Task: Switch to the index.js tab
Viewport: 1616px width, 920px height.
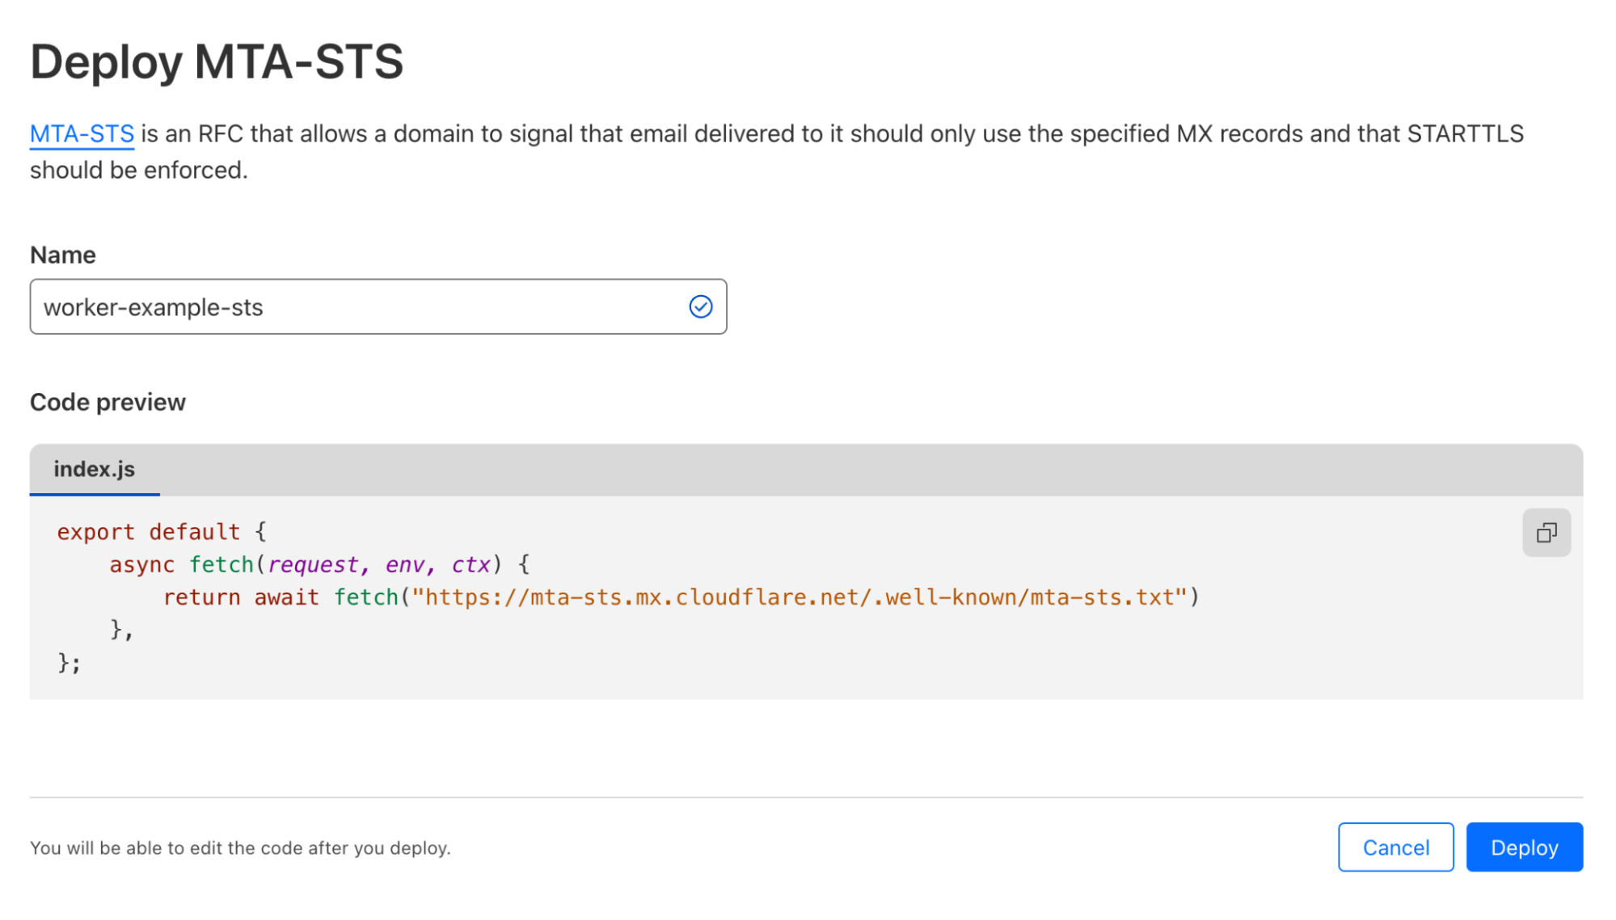Action: pos(95,470)
